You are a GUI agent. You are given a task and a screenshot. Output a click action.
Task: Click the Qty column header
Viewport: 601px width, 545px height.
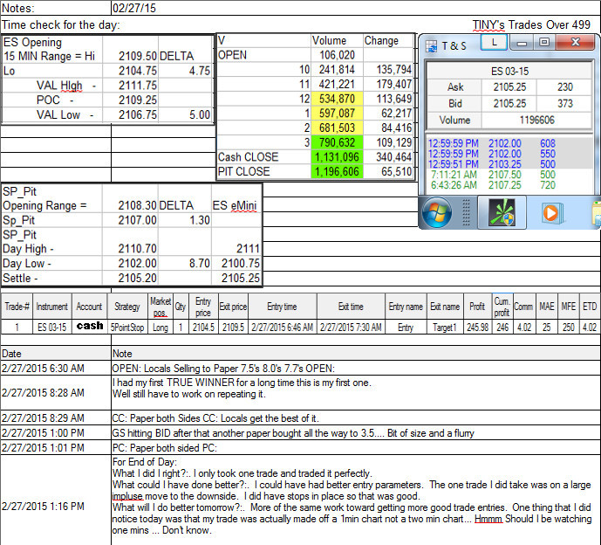click(181, 307)
